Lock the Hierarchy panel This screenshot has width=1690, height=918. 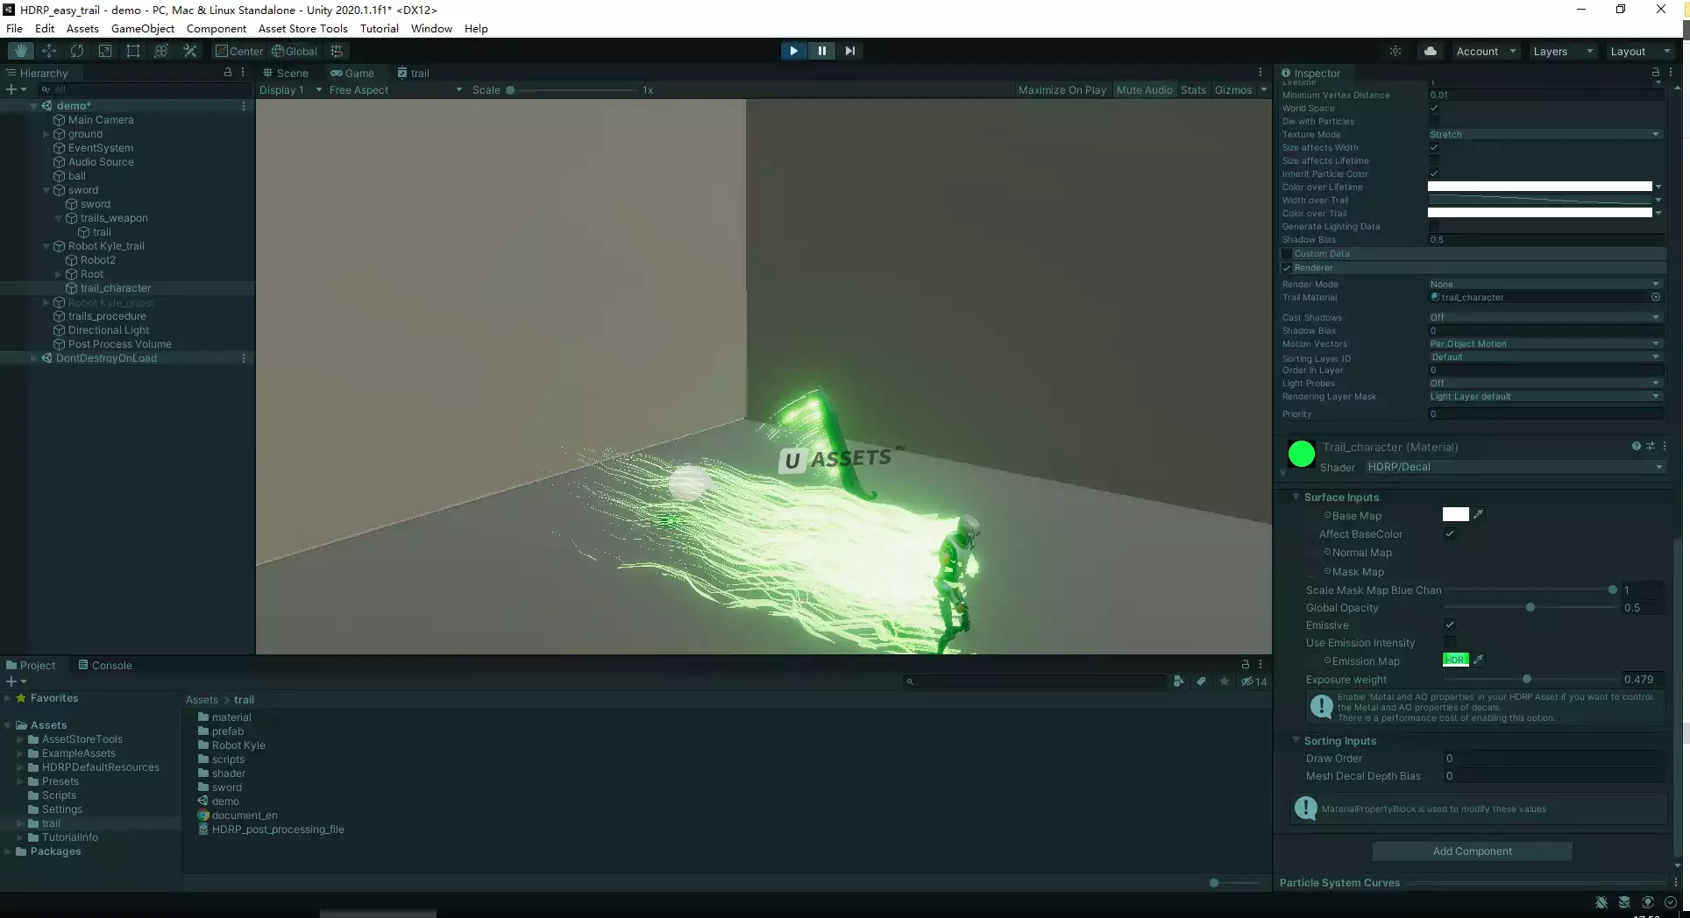click(x=228, y=73)
